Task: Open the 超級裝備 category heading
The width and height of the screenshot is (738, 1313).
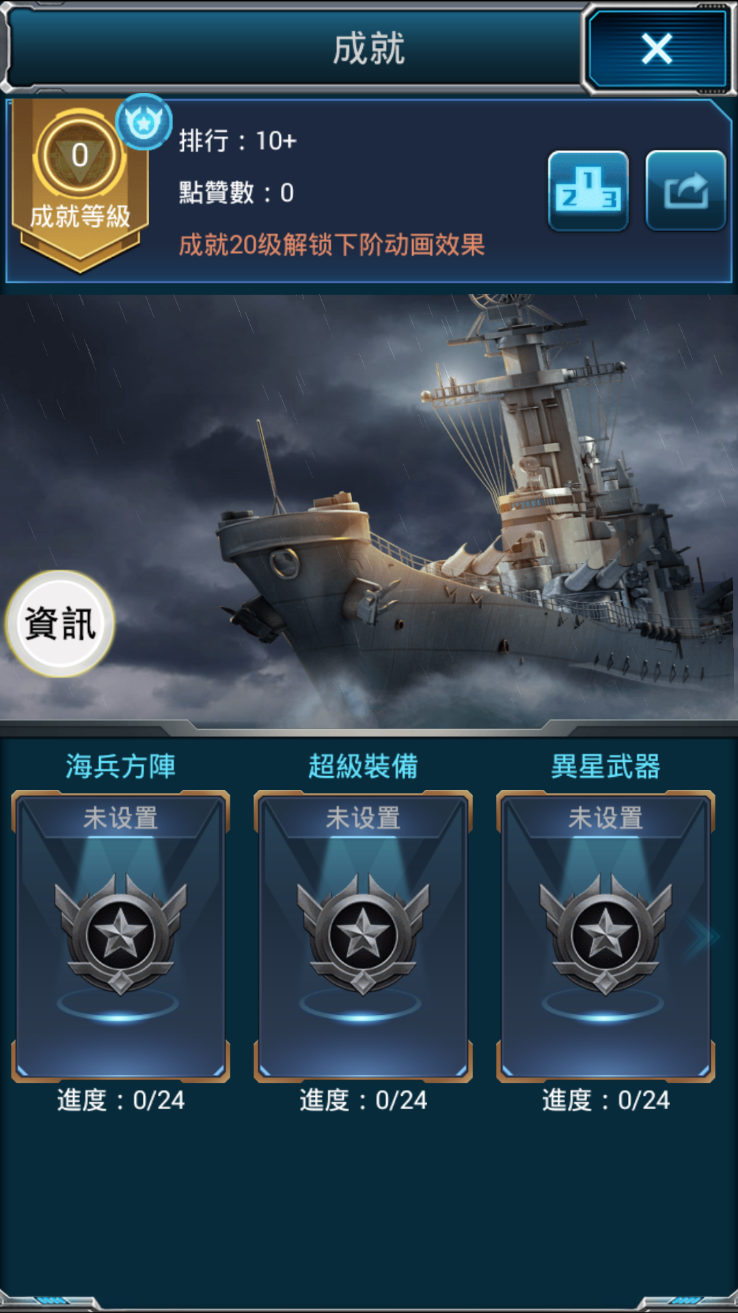Action: pos(364,767)
